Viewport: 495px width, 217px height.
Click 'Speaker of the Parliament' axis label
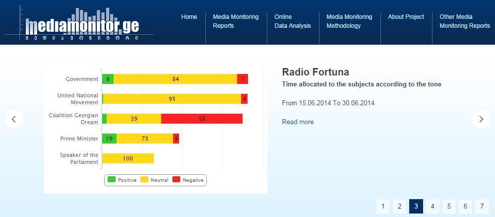point(79,158)
